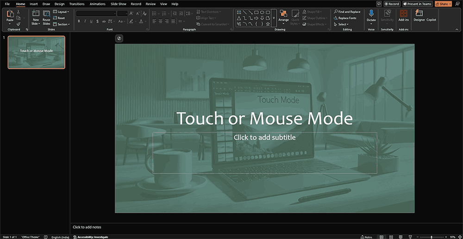
Task: Open the Comments pane icon
Action: (379, 4)
